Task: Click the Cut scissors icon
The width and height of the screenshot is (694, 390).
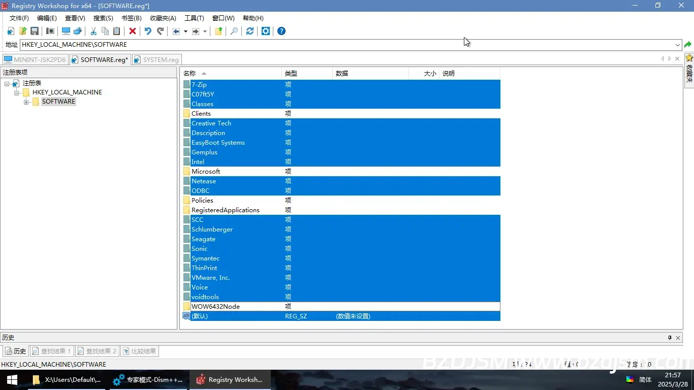Action: 93,31
